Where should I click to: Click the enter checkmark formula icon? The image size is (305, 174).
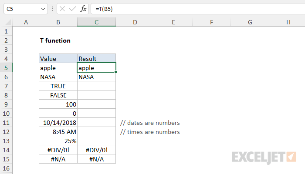[x=73, y=9]
